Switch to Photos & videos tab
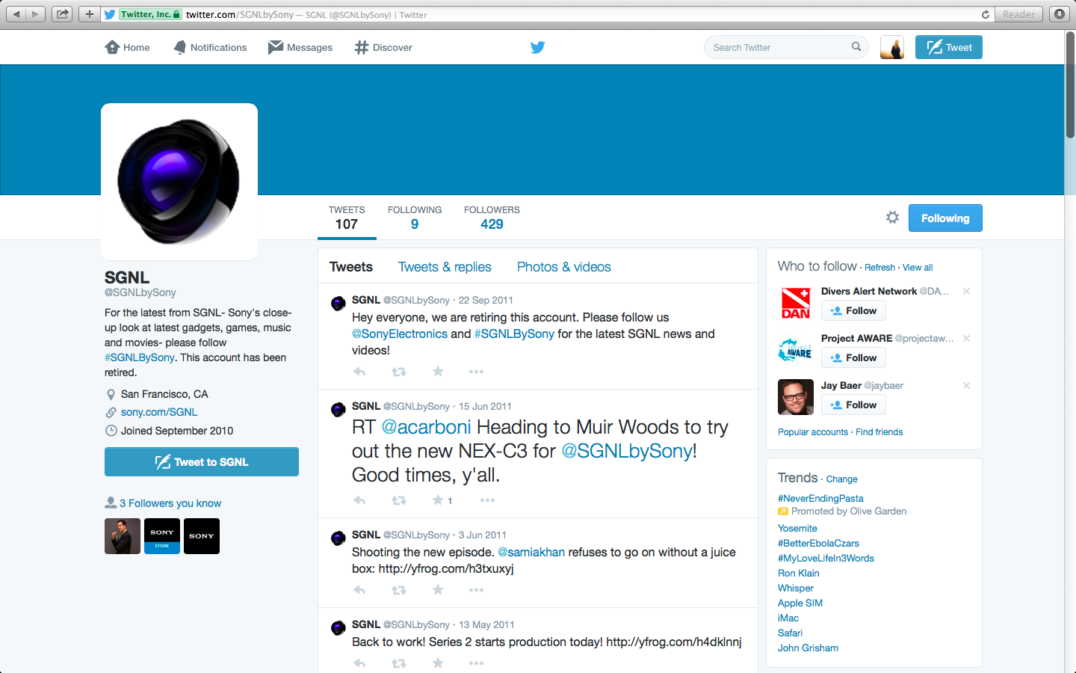Screen dimensions: 1076x673 point(564,267)
